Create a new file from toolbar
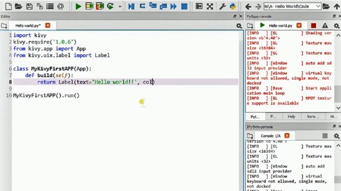 pyautogui.click(x=9, y=6)
